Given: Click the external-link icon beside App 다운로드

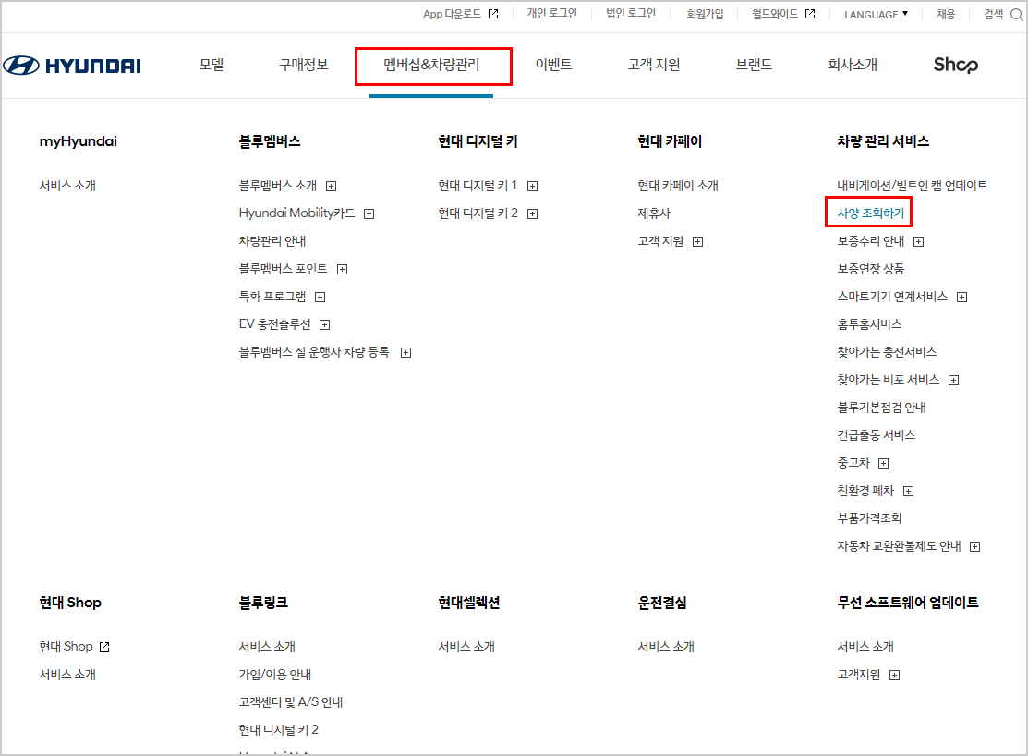Looking at the screenshot, I should (492, 14).
